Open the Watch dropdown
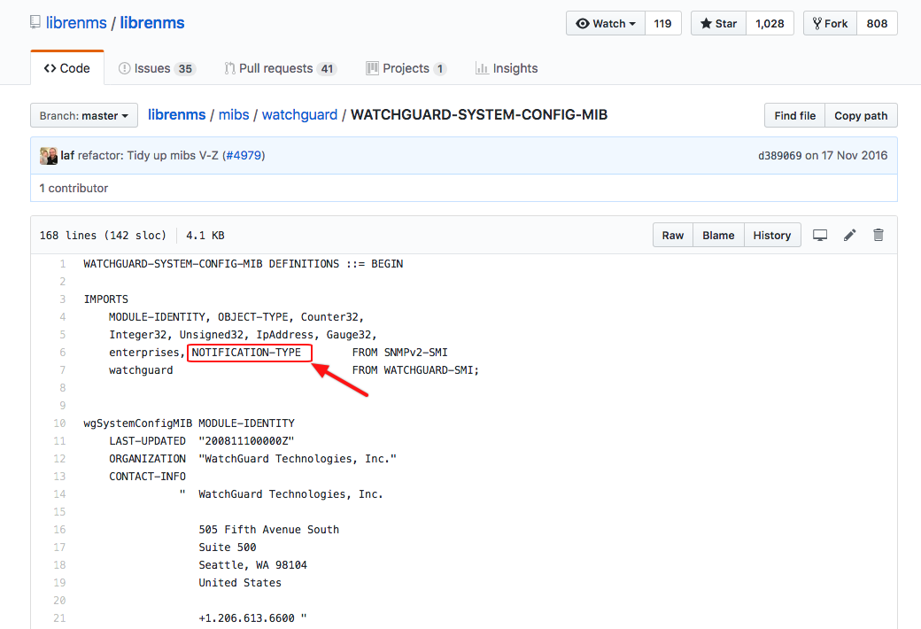The image size is (921, 629). [606, 23]
